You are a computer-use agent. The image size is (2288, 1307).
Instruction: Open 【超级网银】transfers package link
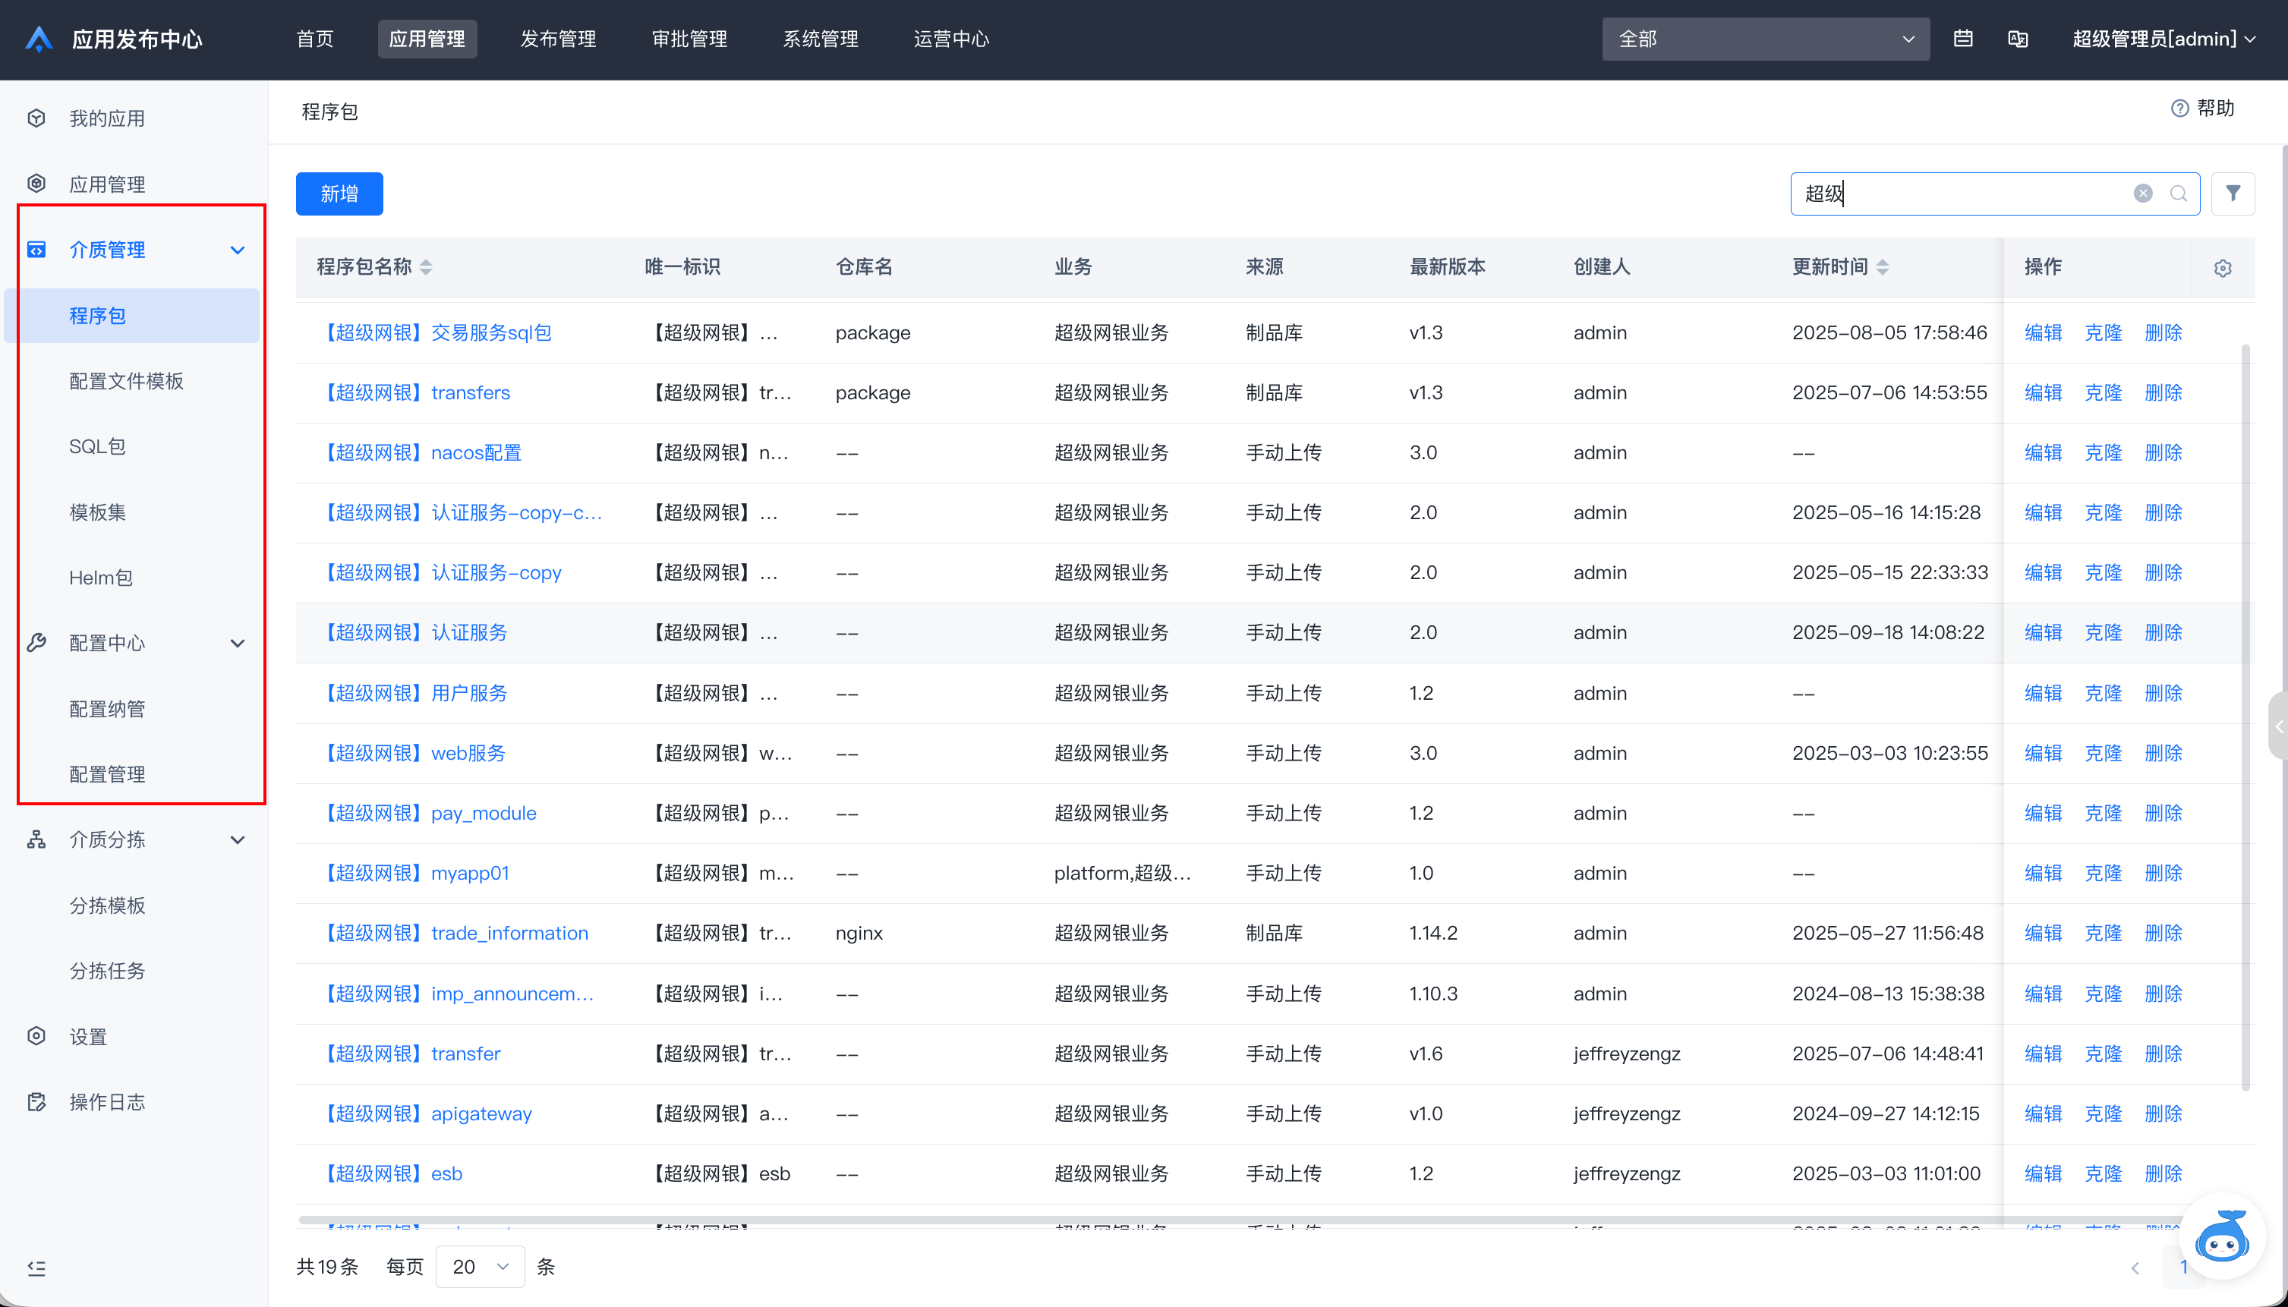click(x=417, y=392)
